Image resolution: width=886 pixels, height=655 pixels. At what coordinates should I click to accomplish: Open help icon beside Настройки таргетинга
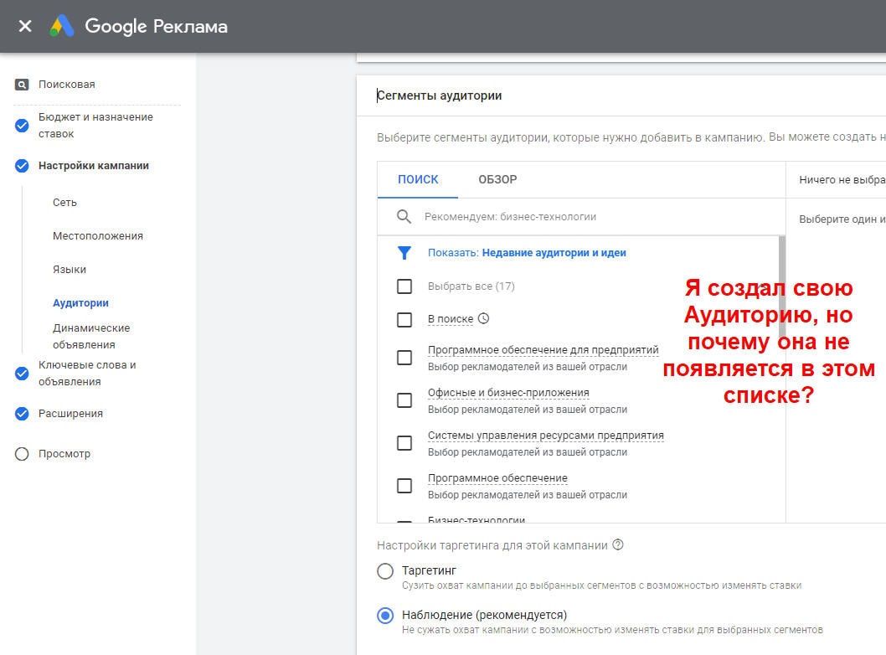pyautogui.click(x=618, y=545)
